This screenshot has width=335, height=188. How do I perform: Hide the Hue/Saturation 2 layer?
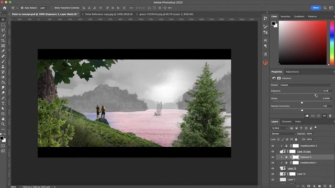[x=273, y=146]
